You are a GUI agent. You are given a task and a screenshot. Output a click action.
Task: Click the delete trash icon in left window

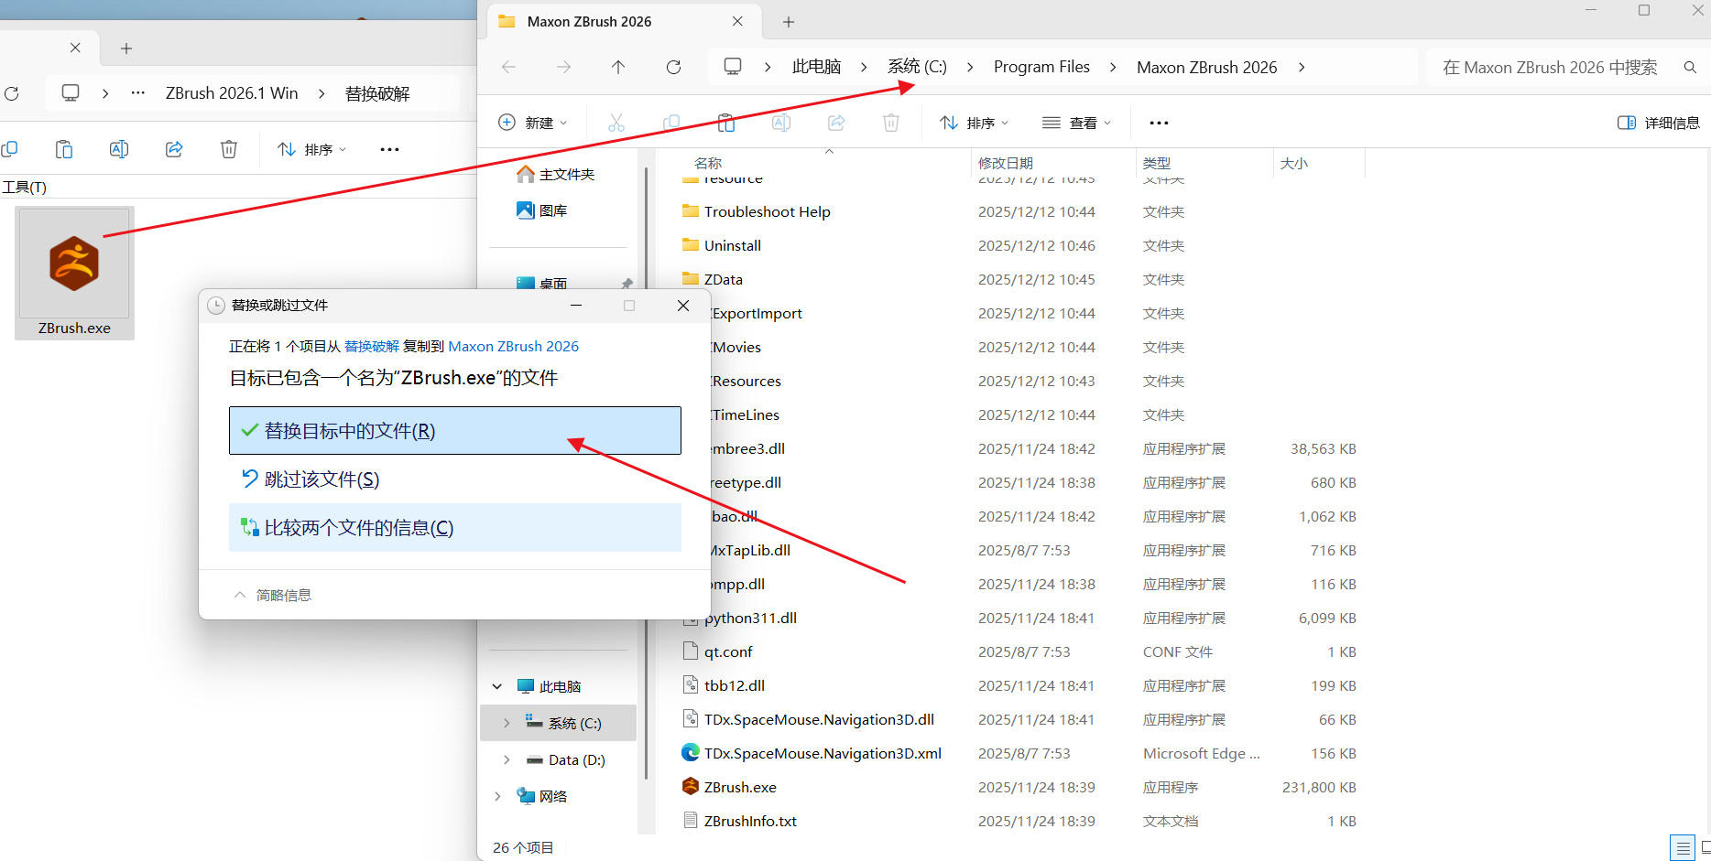[x=229, y=149]
